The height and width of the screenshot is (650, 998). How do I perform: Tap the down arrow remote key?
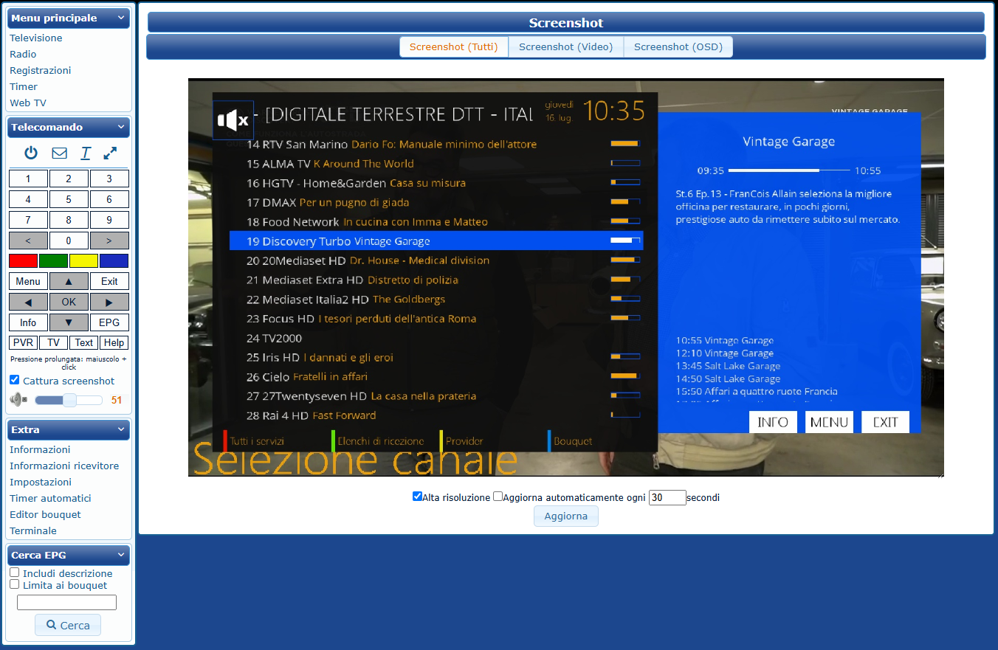[x=69, y=322]
